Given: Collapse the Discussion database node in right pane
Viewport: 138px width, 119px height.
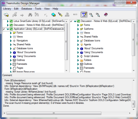Looking at the screenshot, I should [x=75, y=21].
